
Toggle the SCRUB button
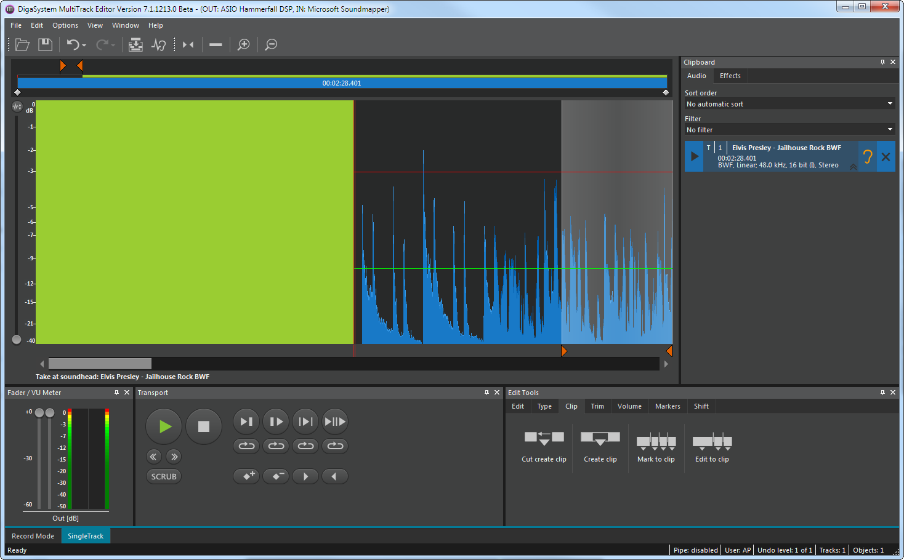(164, 476)
